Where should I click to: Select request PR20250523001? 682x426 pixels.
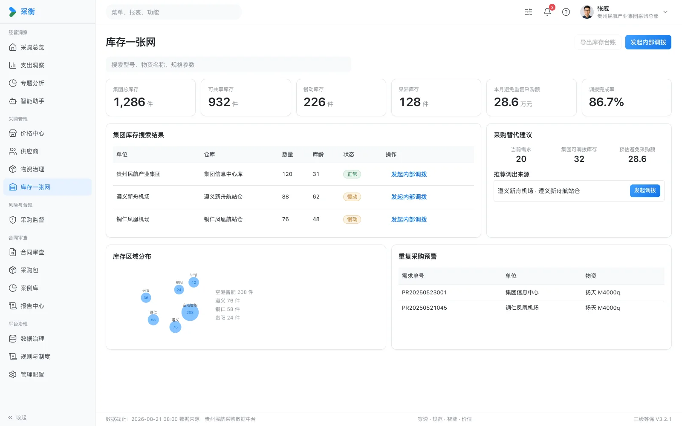(x=532, y=293)
